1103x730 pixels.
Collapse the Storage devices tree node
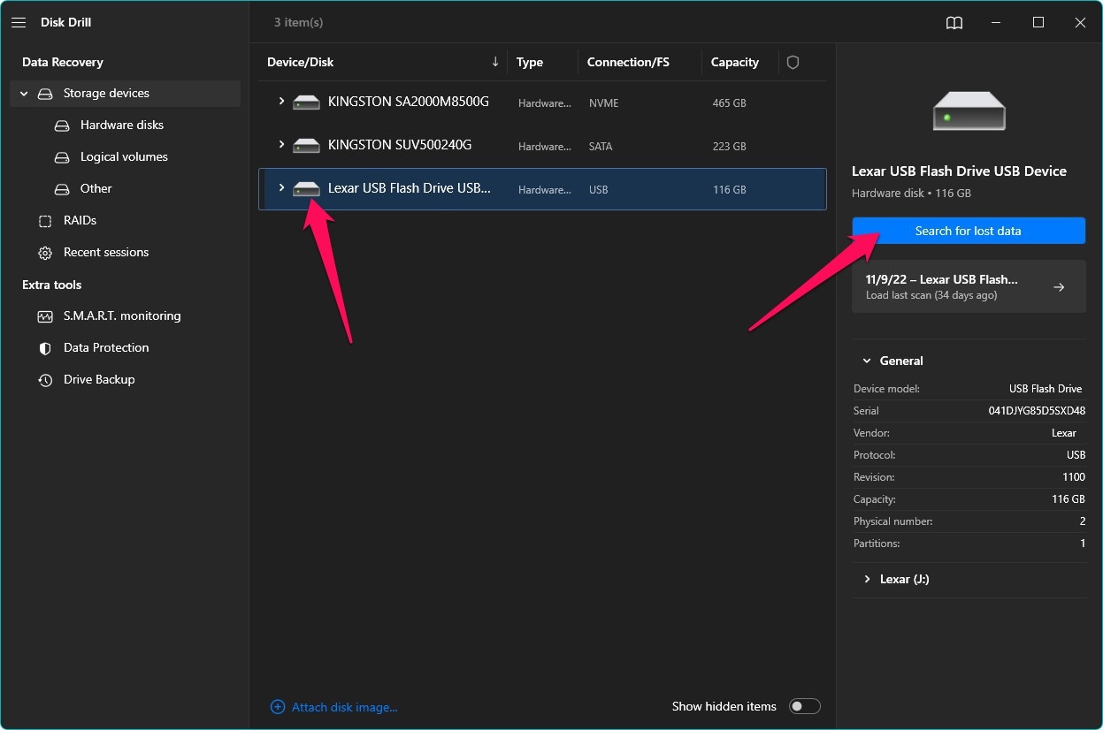pos(24,94)
